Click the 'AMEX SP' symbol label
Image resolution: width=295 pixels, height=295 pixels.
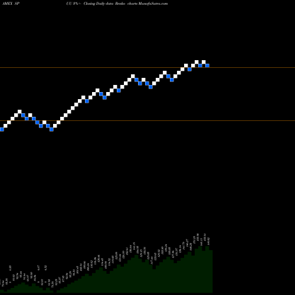click(11, 4)
